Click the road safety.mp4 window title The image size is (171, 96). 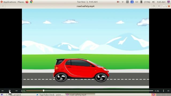click(x=85, y=6)
